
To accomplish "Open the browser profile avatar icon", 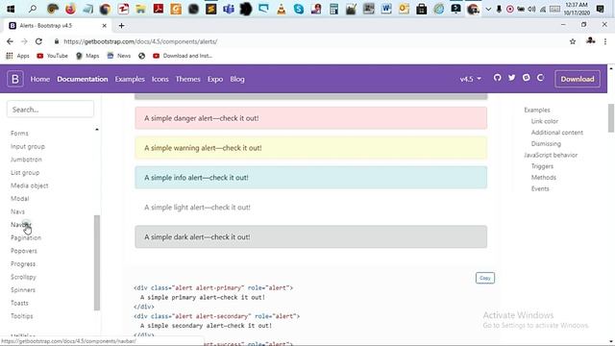I will click(590, 40).
